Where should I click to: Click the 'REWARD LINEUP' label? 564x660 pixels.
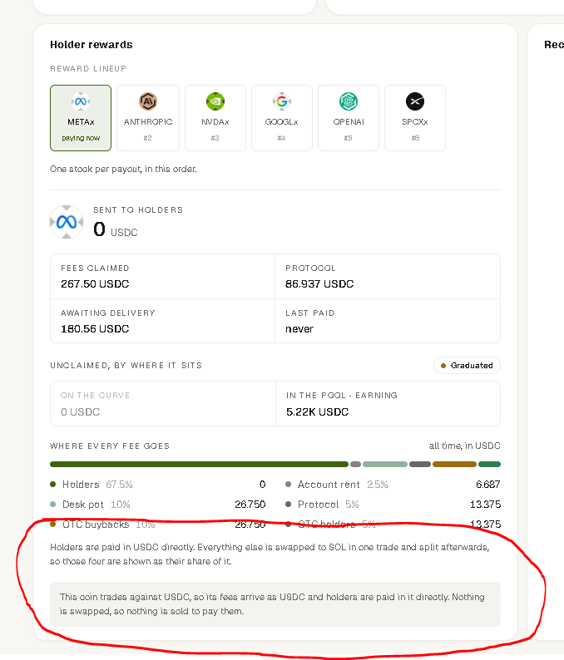88,69
